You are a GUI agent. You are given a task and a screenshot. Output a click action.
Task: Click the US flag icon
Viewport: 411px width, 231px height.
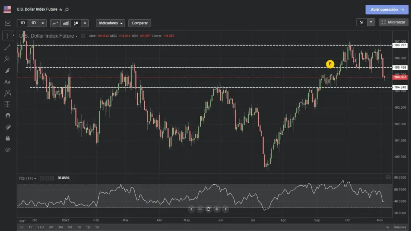7,9
